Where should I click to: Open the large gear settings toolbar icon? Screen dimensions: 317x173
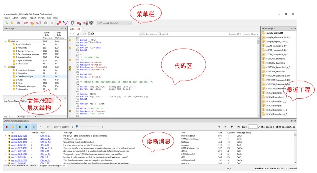pyautogui.click(x=73, y=23)
